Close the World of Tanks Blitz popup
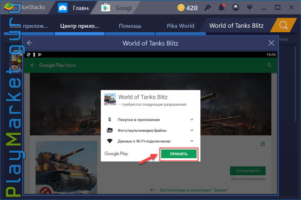Viewport: 301px width, 200px height. (271, 43)
